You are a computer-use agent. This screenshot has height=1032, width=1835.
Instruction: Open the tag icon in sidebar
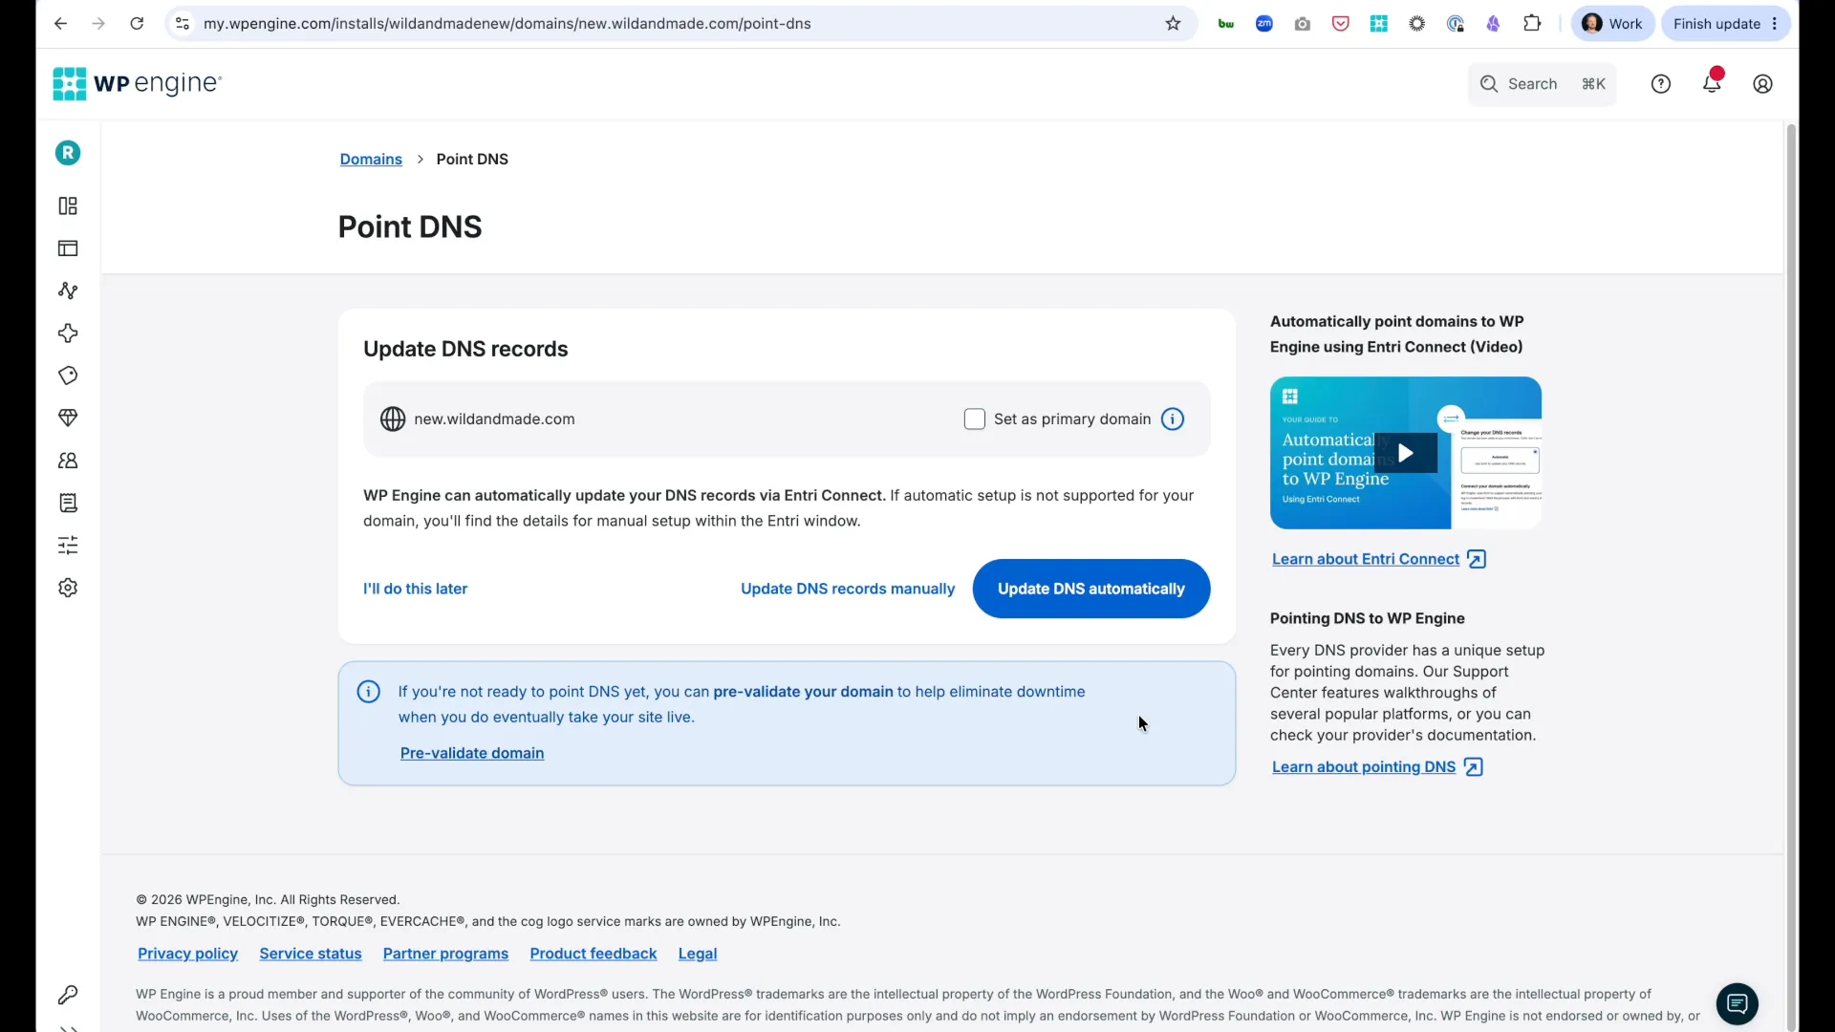(x=68, y=376)
